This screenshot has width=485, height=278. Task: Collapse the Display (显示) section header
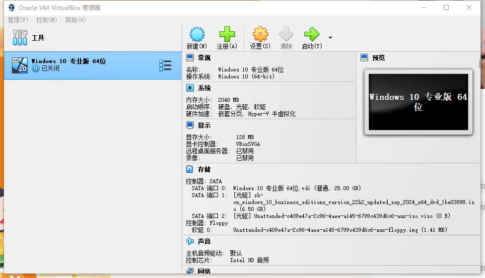tap(204, 125)
